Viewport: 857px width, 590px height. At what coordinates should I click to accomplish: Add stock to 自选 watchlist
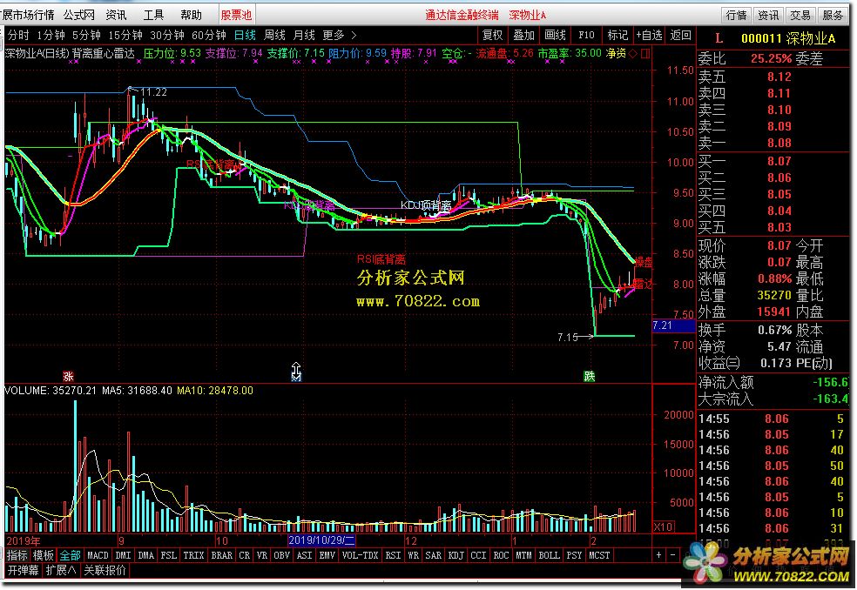(649, 35)
